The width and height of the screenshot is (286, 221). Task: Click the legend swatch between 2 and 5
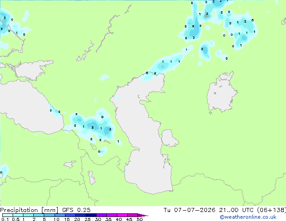[x=39, y=215]
